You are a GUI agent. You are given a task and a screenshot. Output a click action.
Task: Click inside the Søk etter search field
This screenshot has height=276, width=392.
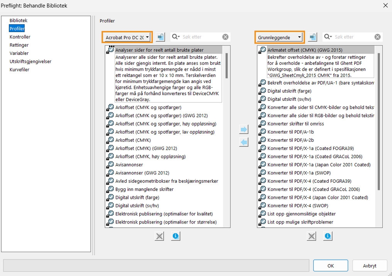click(201, 37)
